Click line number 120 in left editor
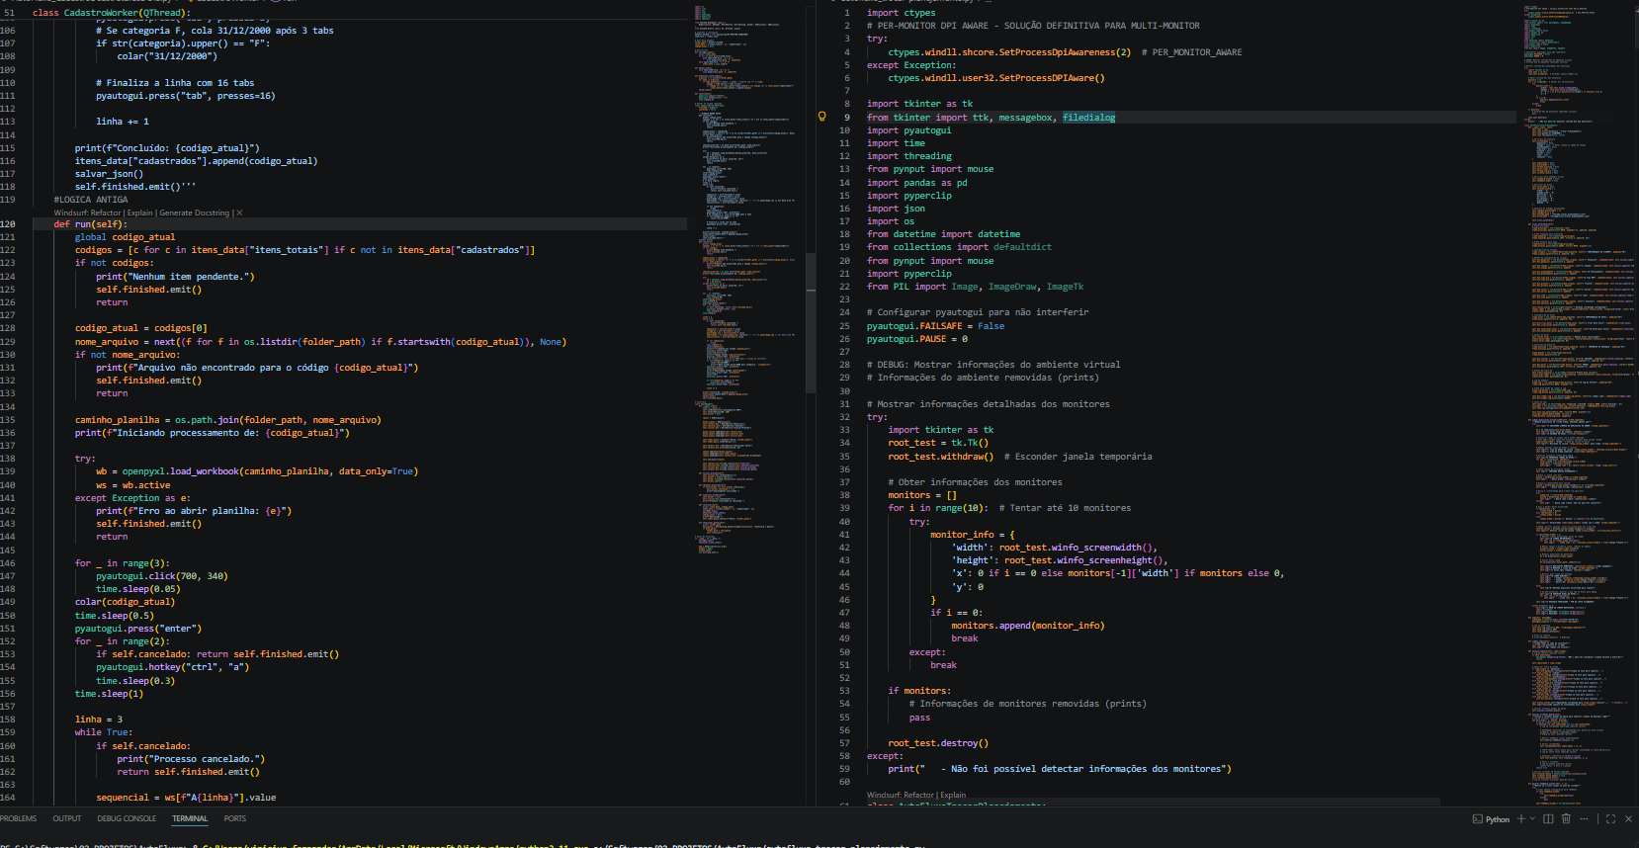This screenshot has width=1639, height=848. [x=8, y=224]
